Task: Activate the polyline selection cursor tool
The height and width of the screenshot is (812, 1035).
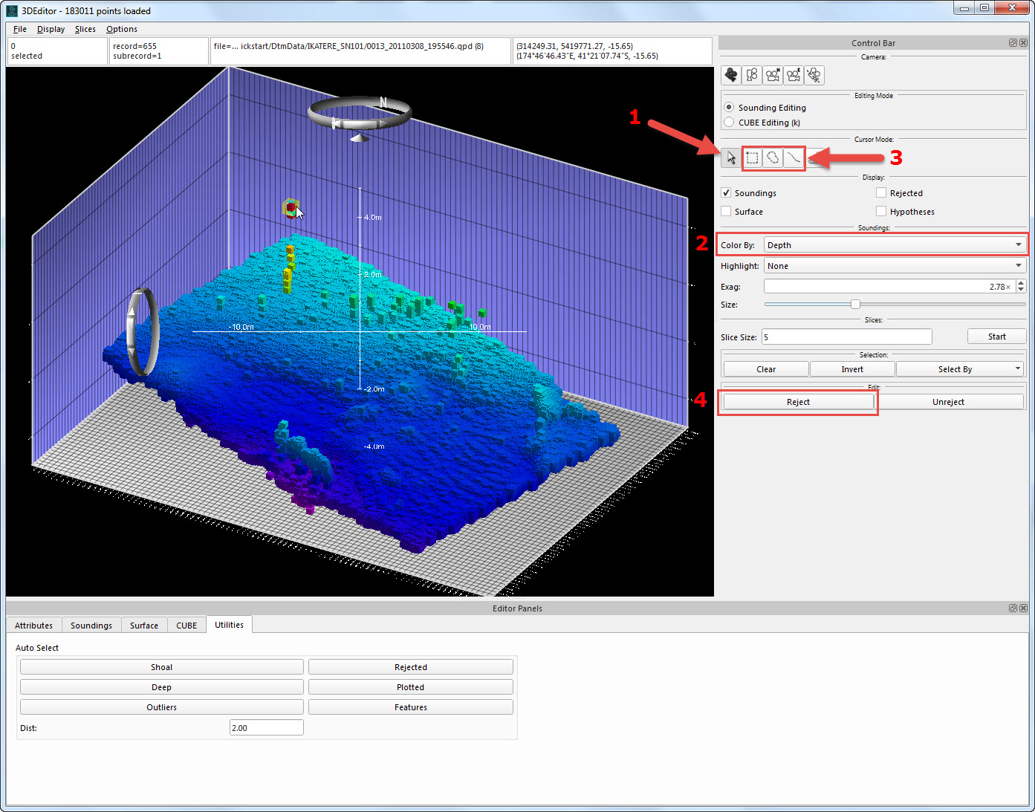Action: coord(794,157)
